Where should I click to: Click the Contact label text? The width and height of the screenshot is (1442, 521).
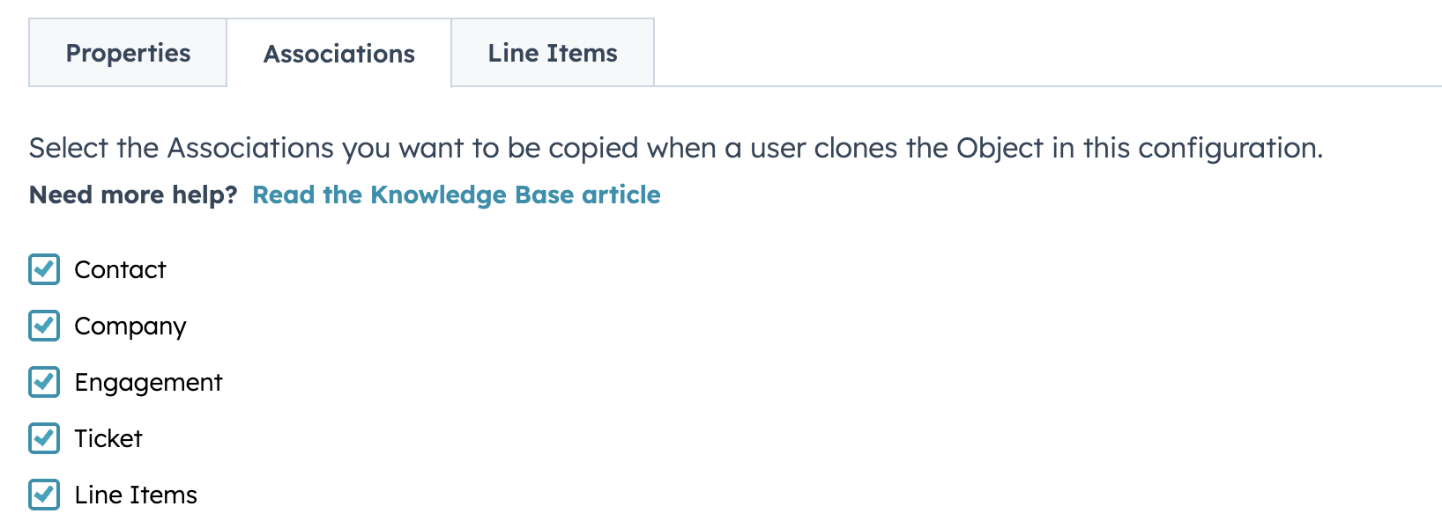coord(122,270)
